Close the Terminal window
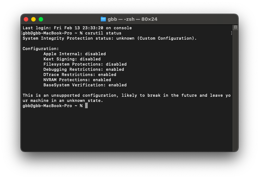259x179 pixels. (26, 19)
